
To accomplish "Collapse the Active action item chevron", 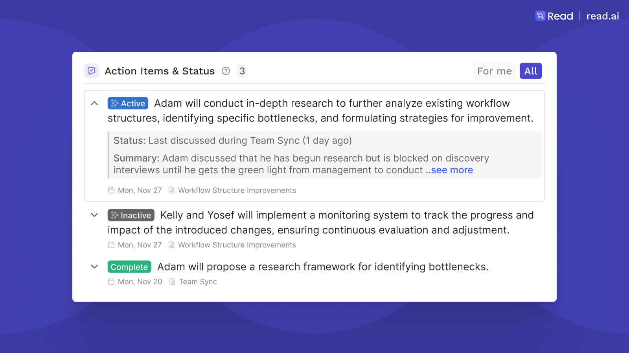I will [x=94, y=103].
